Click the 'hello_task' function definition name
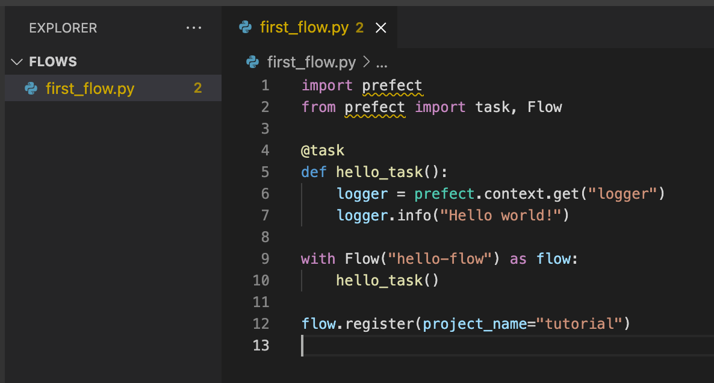 tap(379, 172)
